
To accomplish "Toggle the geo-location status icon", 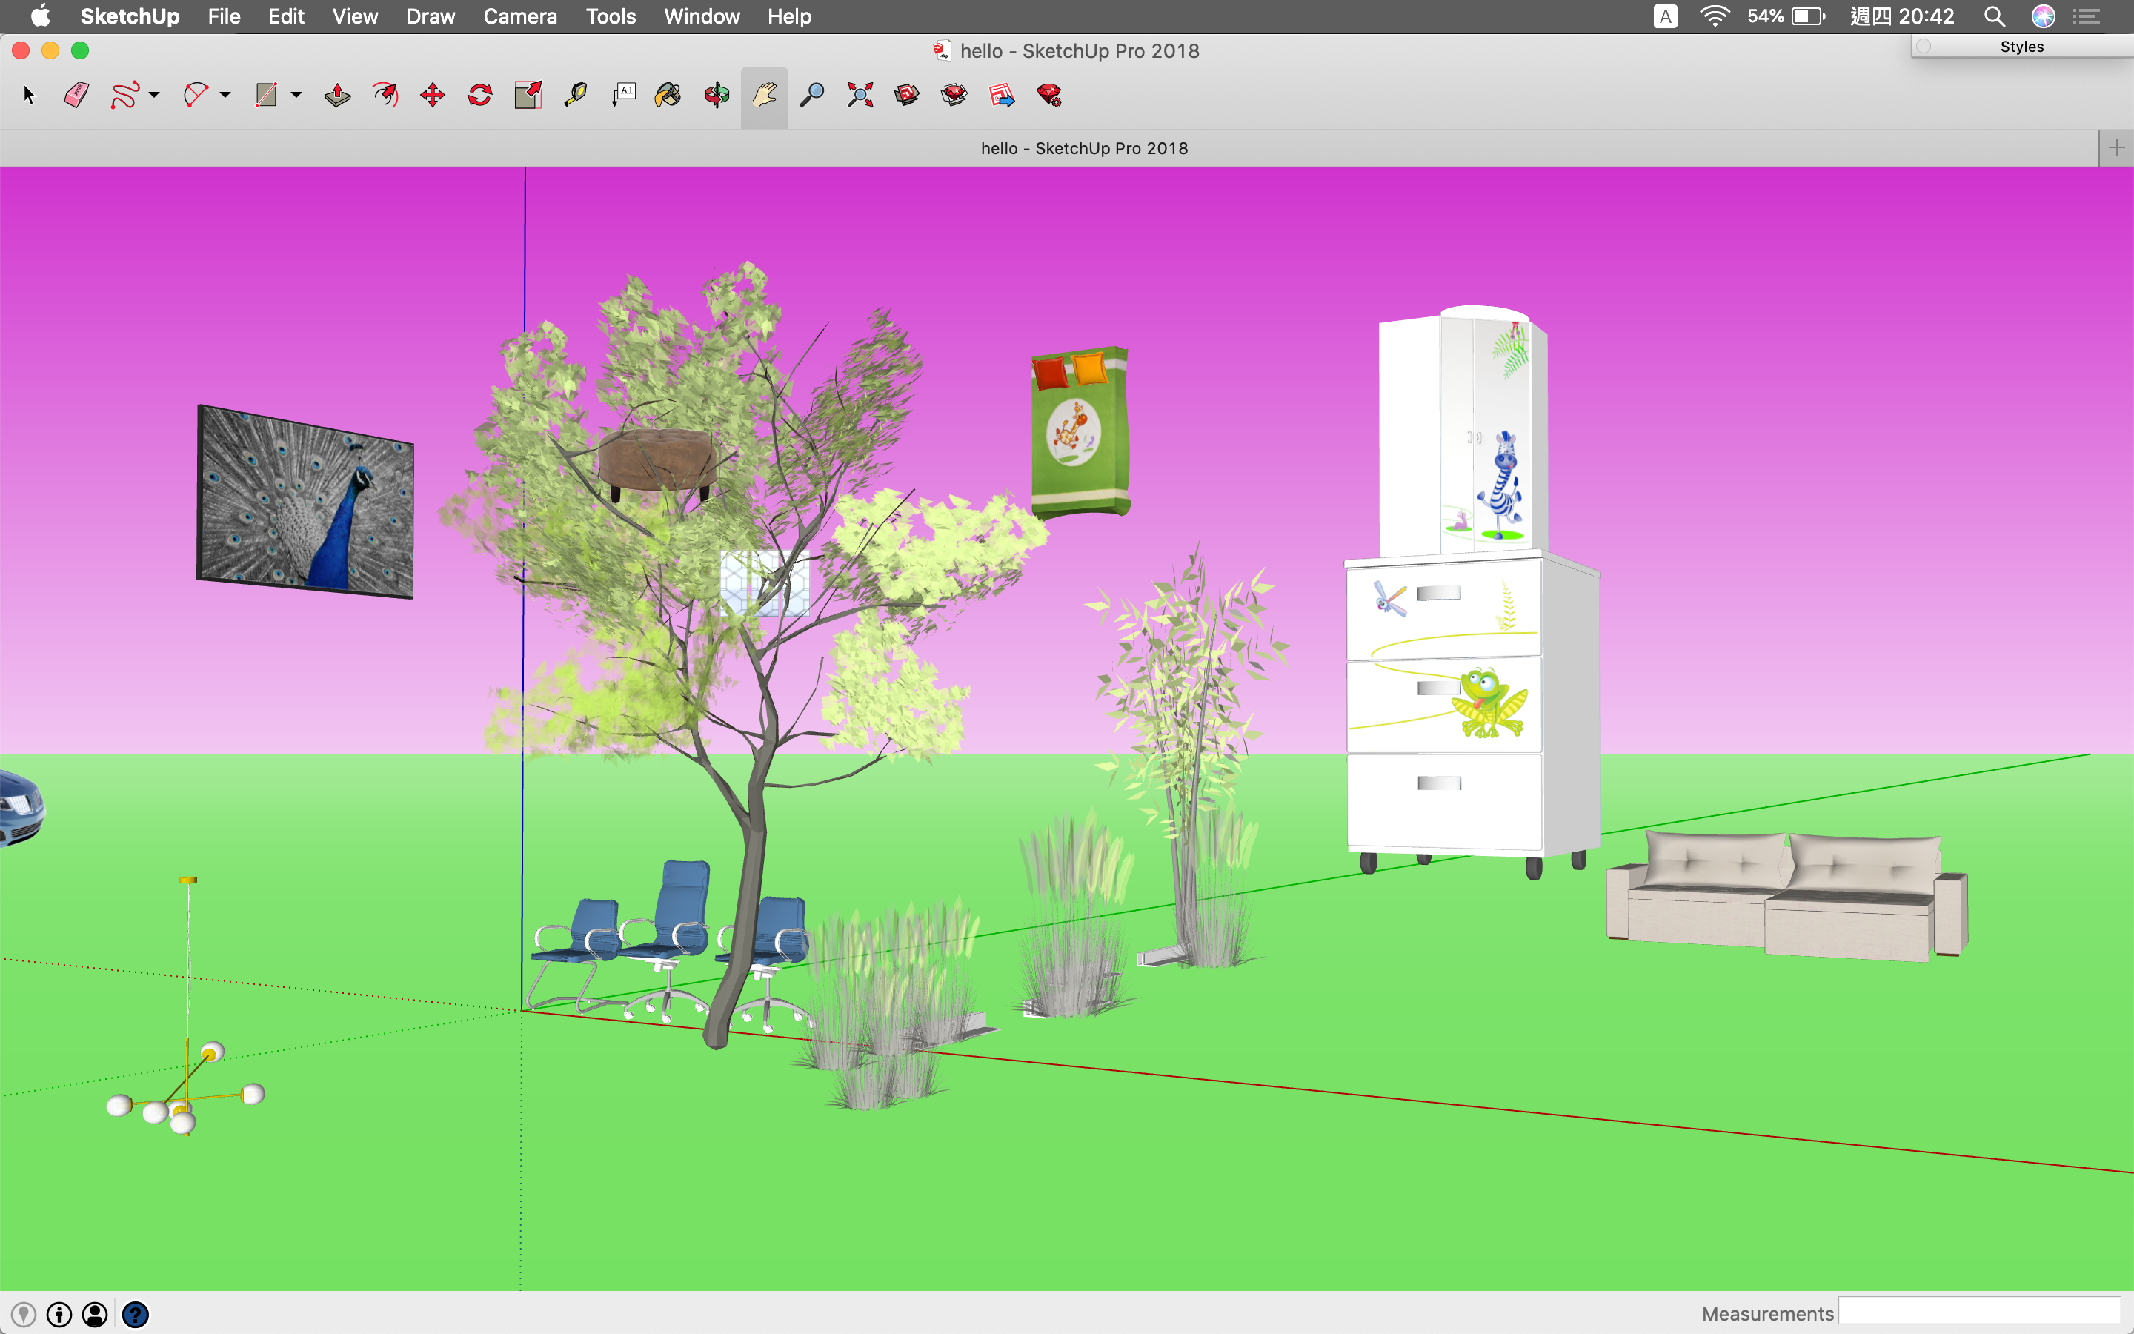I will pos(24,1315).
